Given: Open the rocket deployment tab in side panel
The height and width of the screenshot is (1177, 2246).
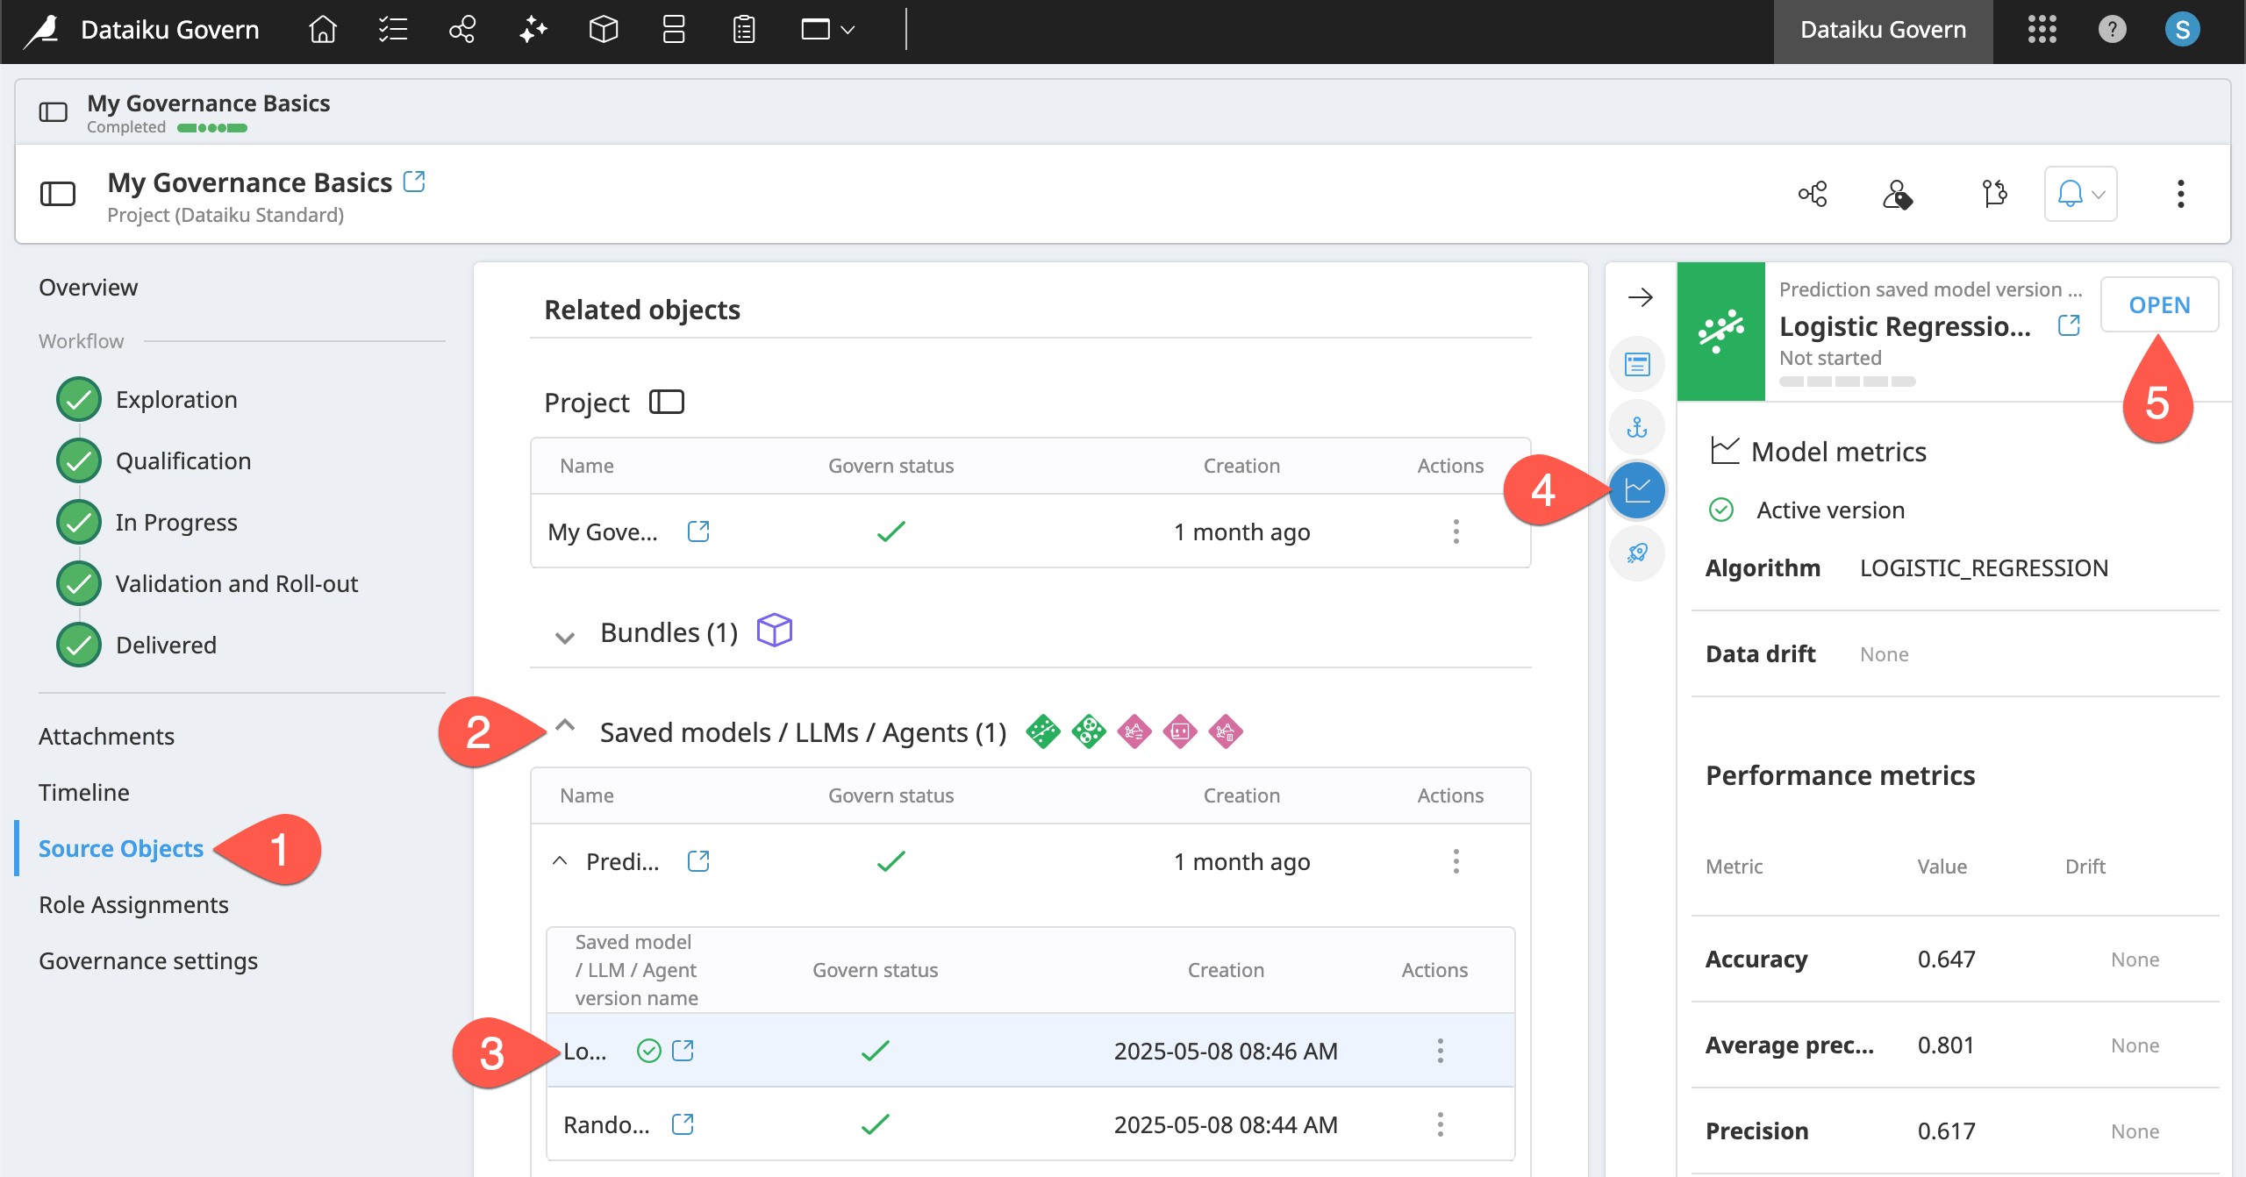Looking at the screenshot, I should [x=1637, y=553].
